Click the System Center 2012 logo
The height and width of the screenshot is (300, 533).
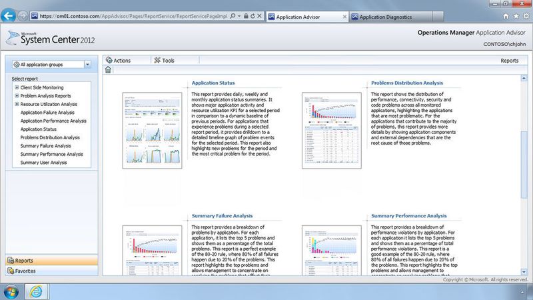tap(51, 38)
